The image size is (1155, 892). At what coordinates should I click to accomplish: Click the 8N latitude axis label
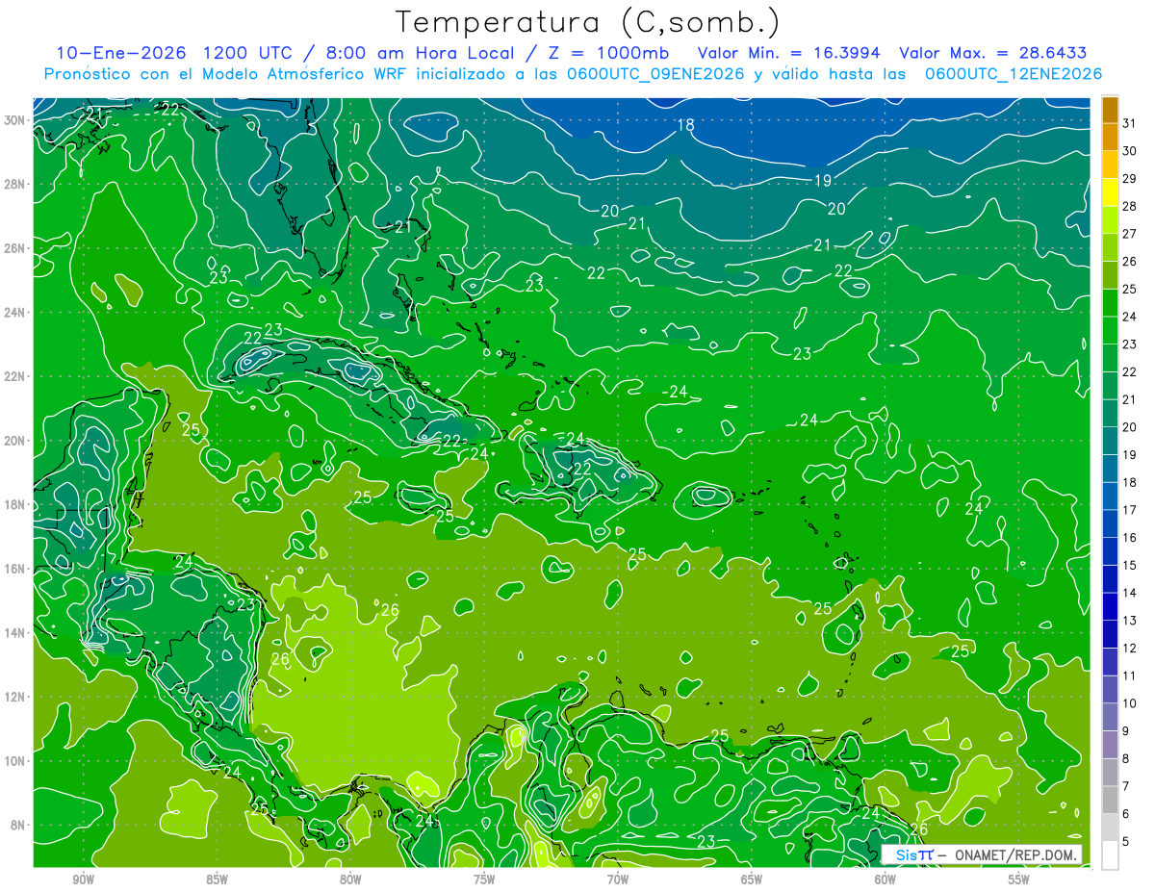(17, 826)
